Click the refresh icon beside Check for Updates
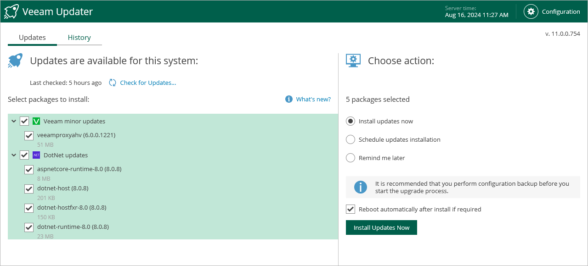 113,83
